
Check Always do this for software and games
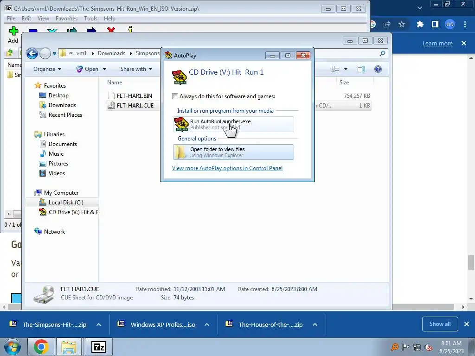click(x=175, y=96)
